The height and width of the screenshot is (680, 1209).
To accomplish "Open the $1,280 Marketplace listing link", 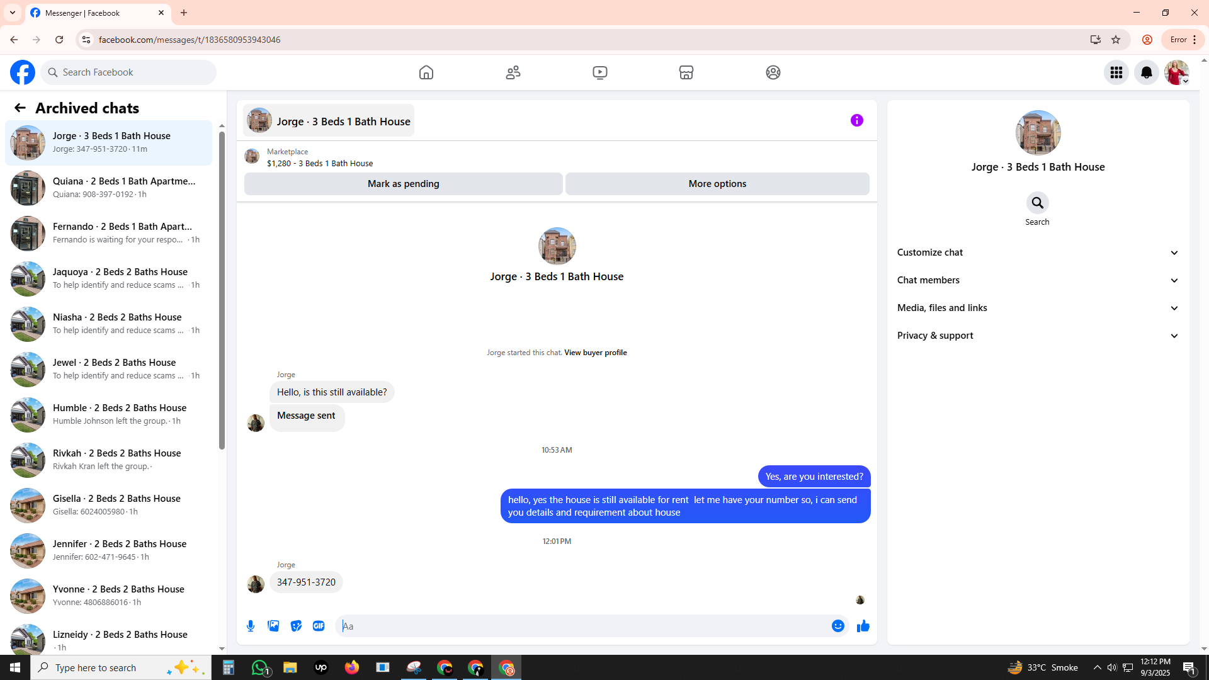I will (x=320, y=163).
